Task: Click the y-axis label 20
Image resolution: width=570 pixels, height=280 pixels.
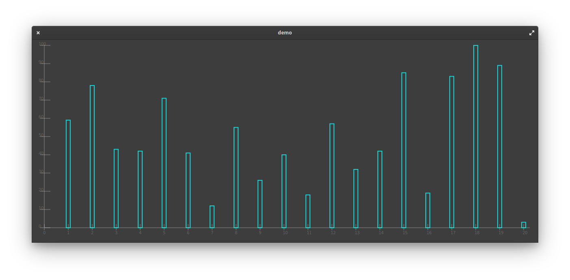Action: tap(41, 190)
